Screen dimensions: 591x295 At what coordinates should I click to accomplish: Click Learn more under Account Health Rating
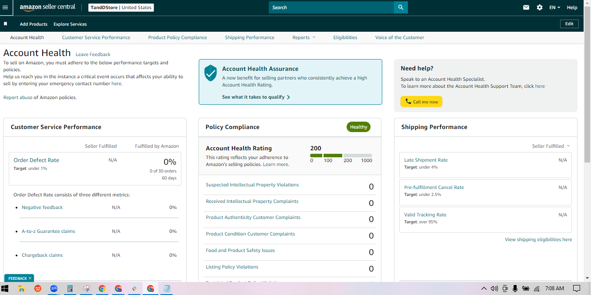tap(276, 164)
